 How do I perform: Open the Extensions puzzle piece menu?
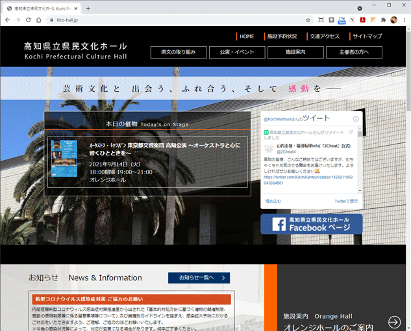coord(383,20)
